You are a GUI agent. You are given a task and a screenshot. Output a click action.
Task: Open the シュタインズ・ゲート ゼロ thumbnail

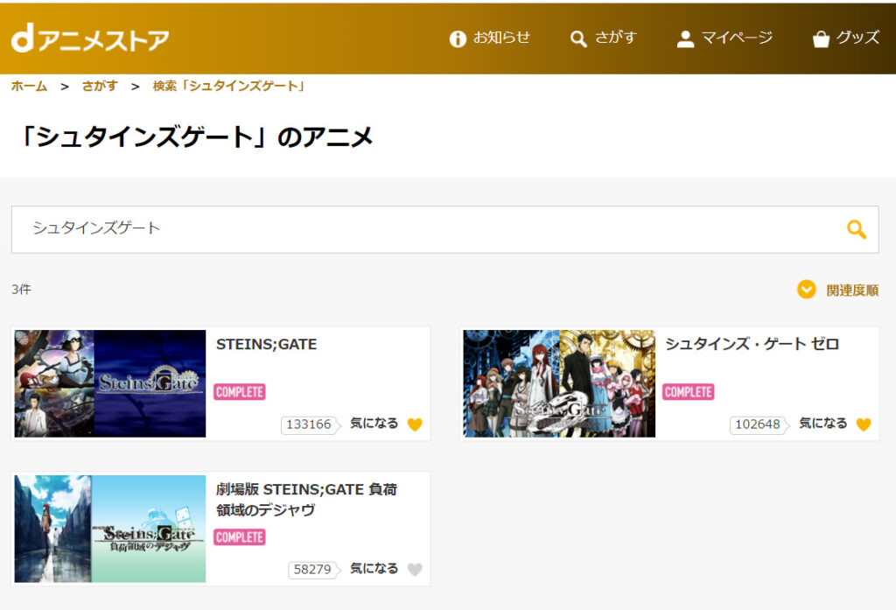pyautogui.click(x=557, y=383)
